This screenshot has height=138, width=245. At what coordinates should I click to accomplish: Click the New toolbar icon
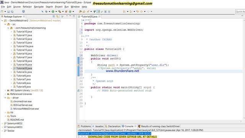click(2, 11)
